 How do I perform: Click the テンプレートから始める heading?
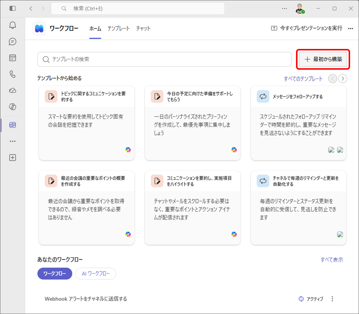tap(60, 78)
